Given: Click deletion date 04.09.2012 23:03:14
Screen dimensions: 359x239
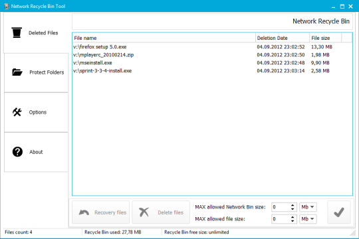Looking at the screenshot, I should tap(281, 70).
